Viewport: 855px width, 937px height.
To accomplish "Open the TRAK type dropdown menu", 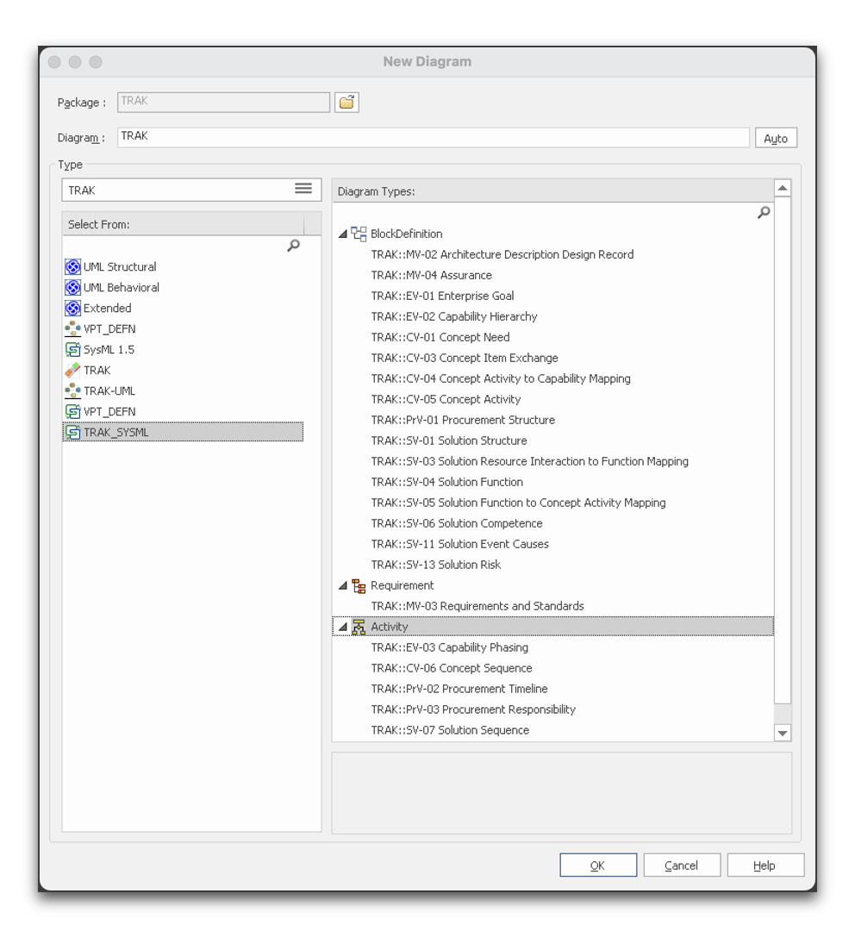I will (303, 189).
